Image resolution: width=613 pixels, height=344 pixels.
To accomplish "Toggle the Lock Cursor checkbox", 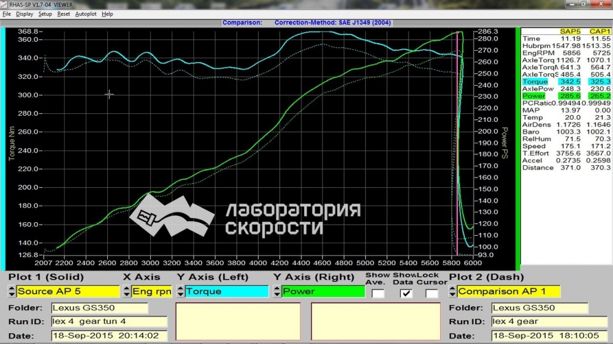I will (x=432, y=293).
